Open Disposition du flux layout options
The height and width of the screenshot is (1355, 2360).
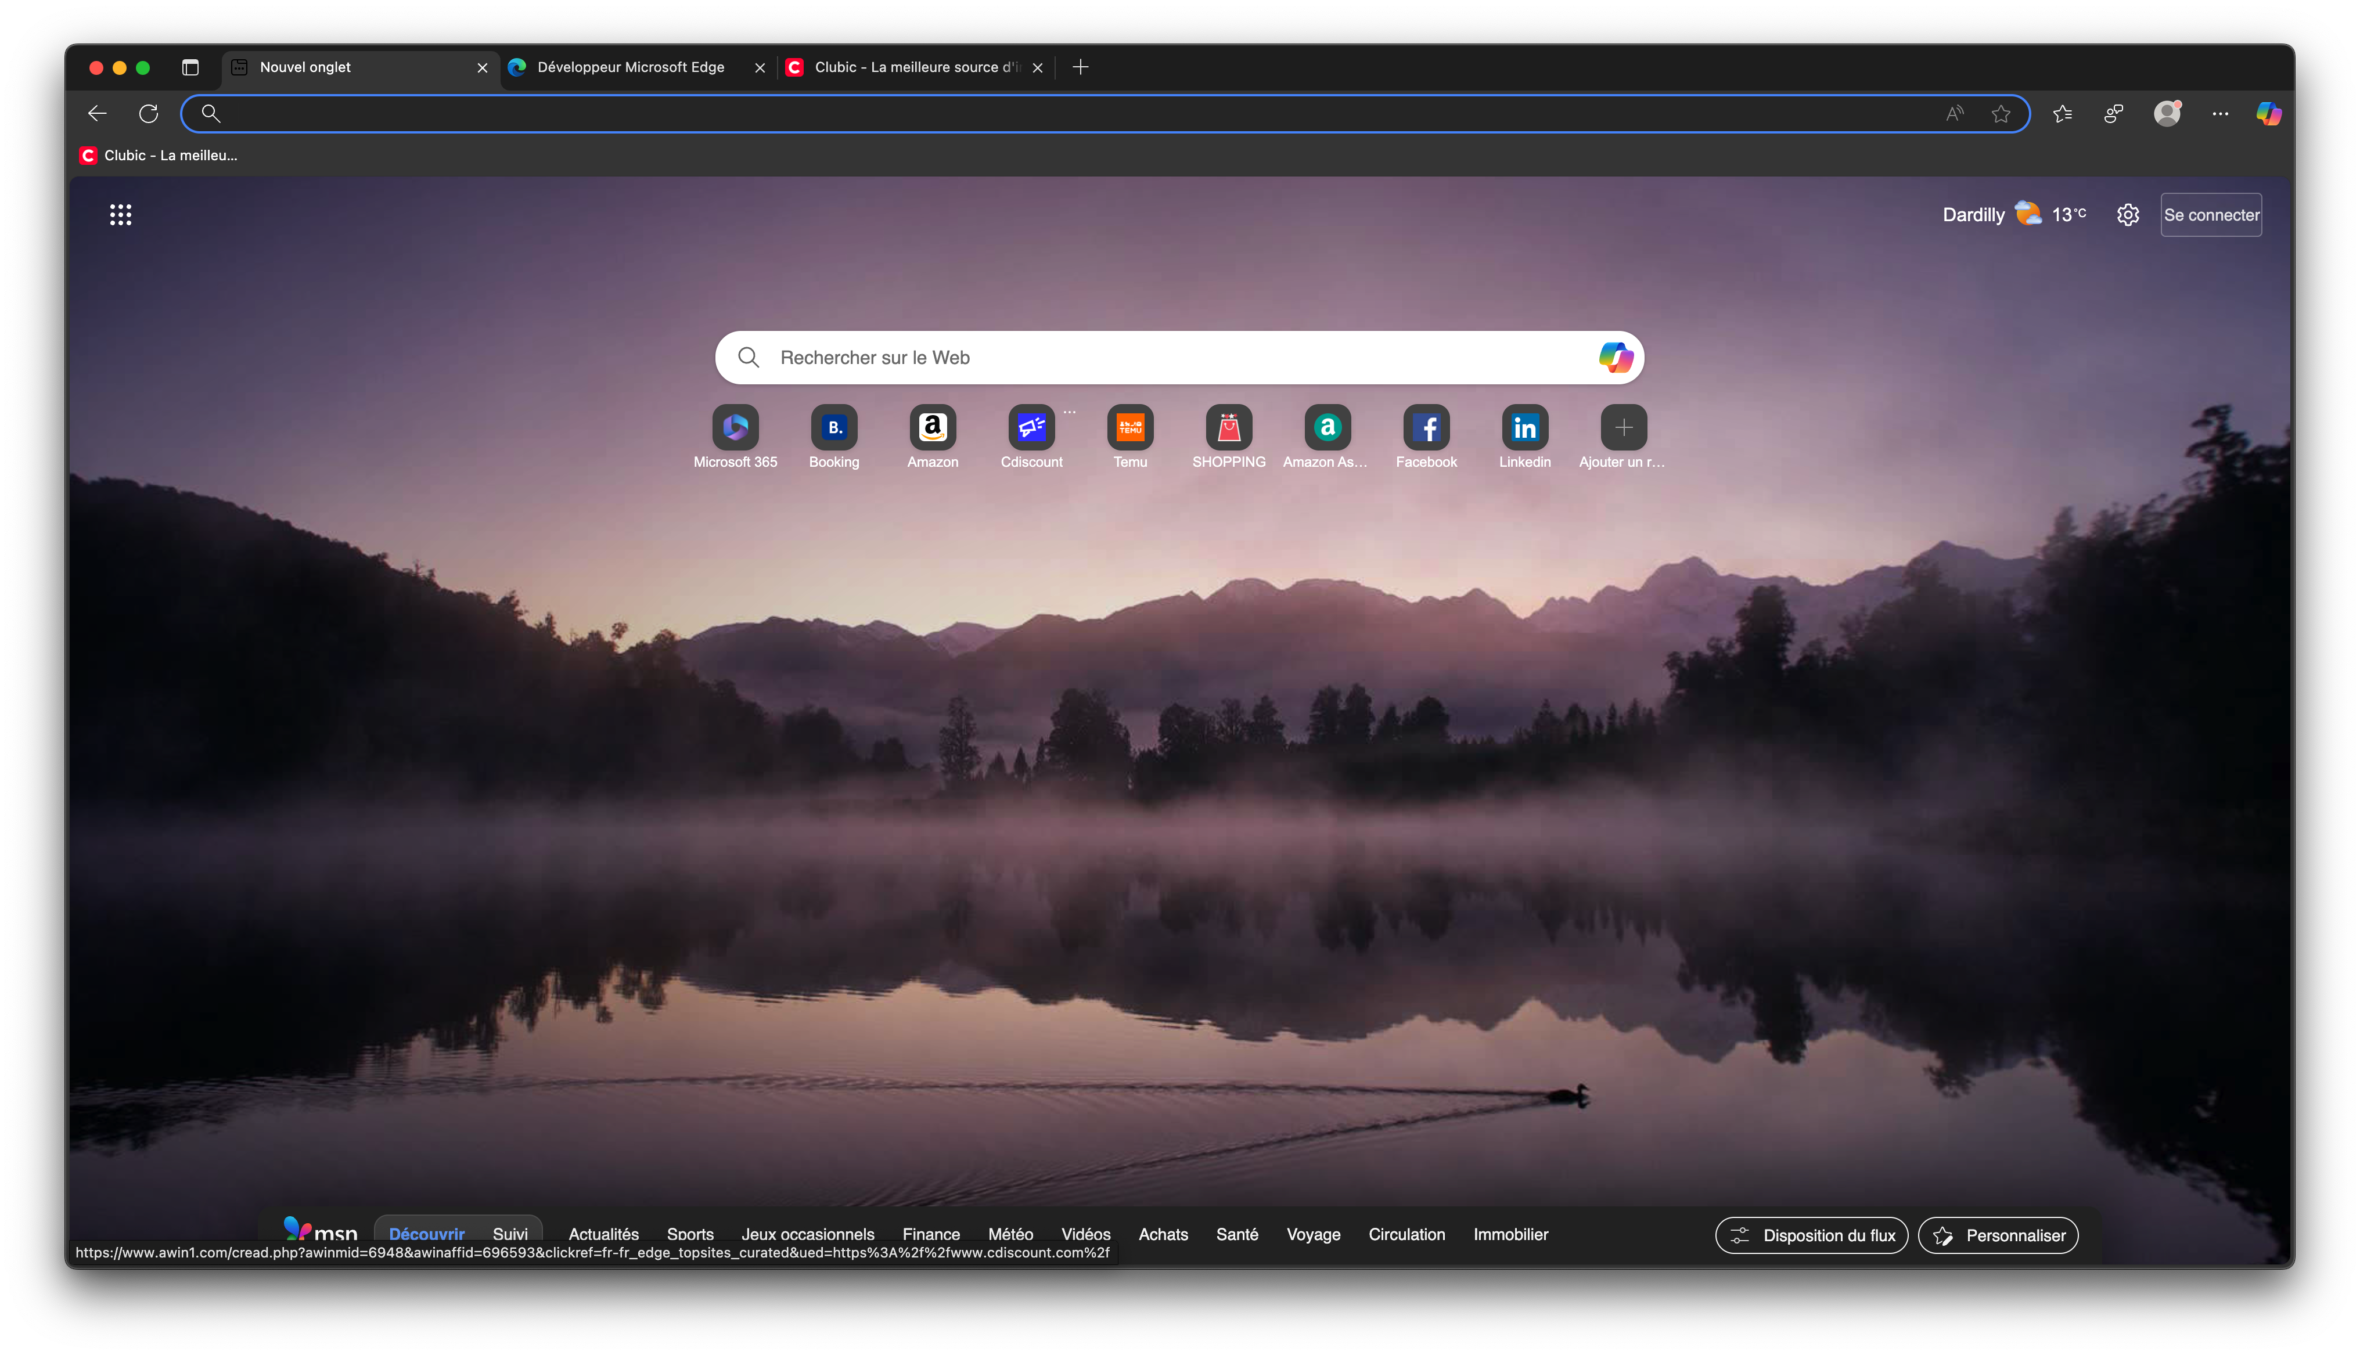(x=1811, y=1235)
